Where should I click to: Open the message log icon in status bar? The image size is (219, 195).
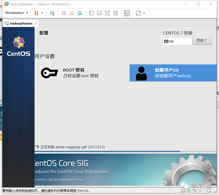pos(209,190)
